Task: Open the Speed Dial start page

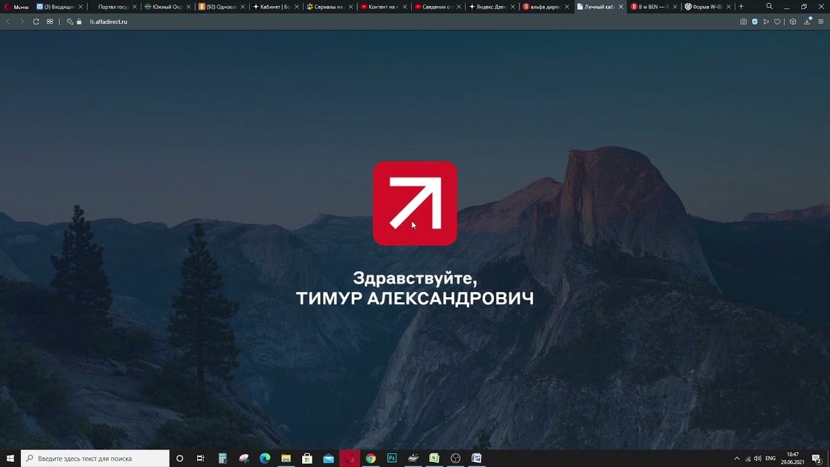Action: (50, 21)
